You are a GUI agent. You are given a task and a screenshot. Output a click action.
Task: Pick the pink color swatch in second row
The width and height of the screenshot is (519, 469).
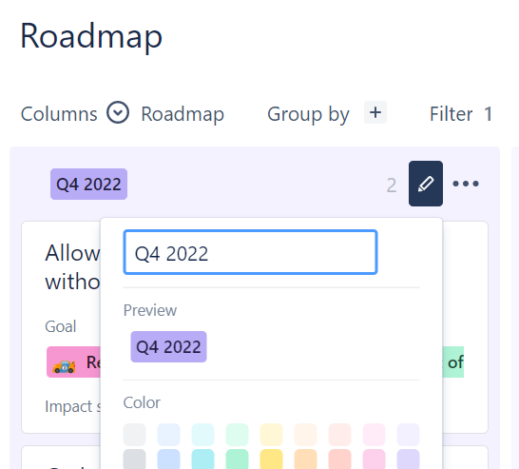click(374, 459)
